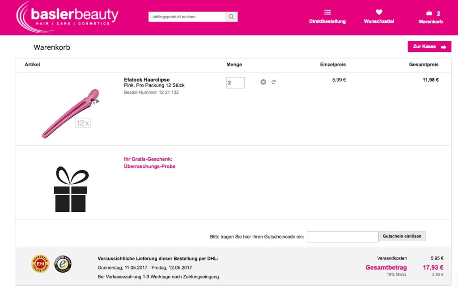Click the baslerbeauty logo
This screenshot has width=458, height=290.
[67, 17]
